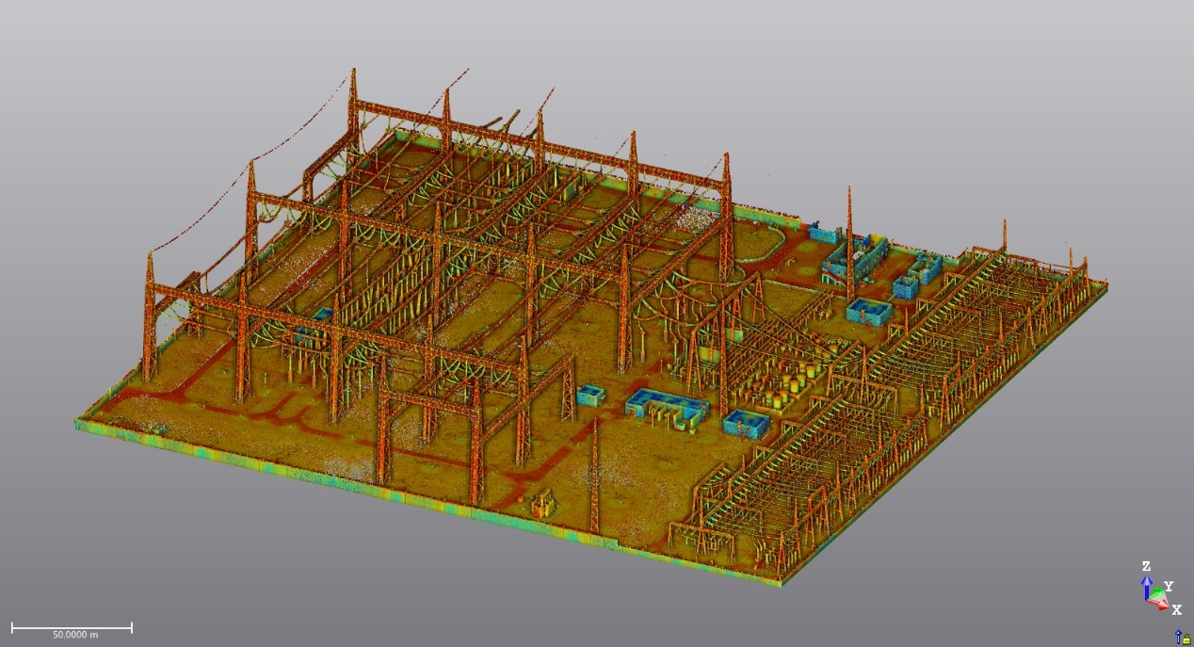The width and height of the screenshot is (1194, 647).
Task: Pick the yellow vehicle near the front edge
Action: (542, 506)
